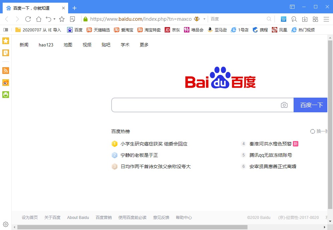Open Weibo from the sidebar

(x=5, y=83)
